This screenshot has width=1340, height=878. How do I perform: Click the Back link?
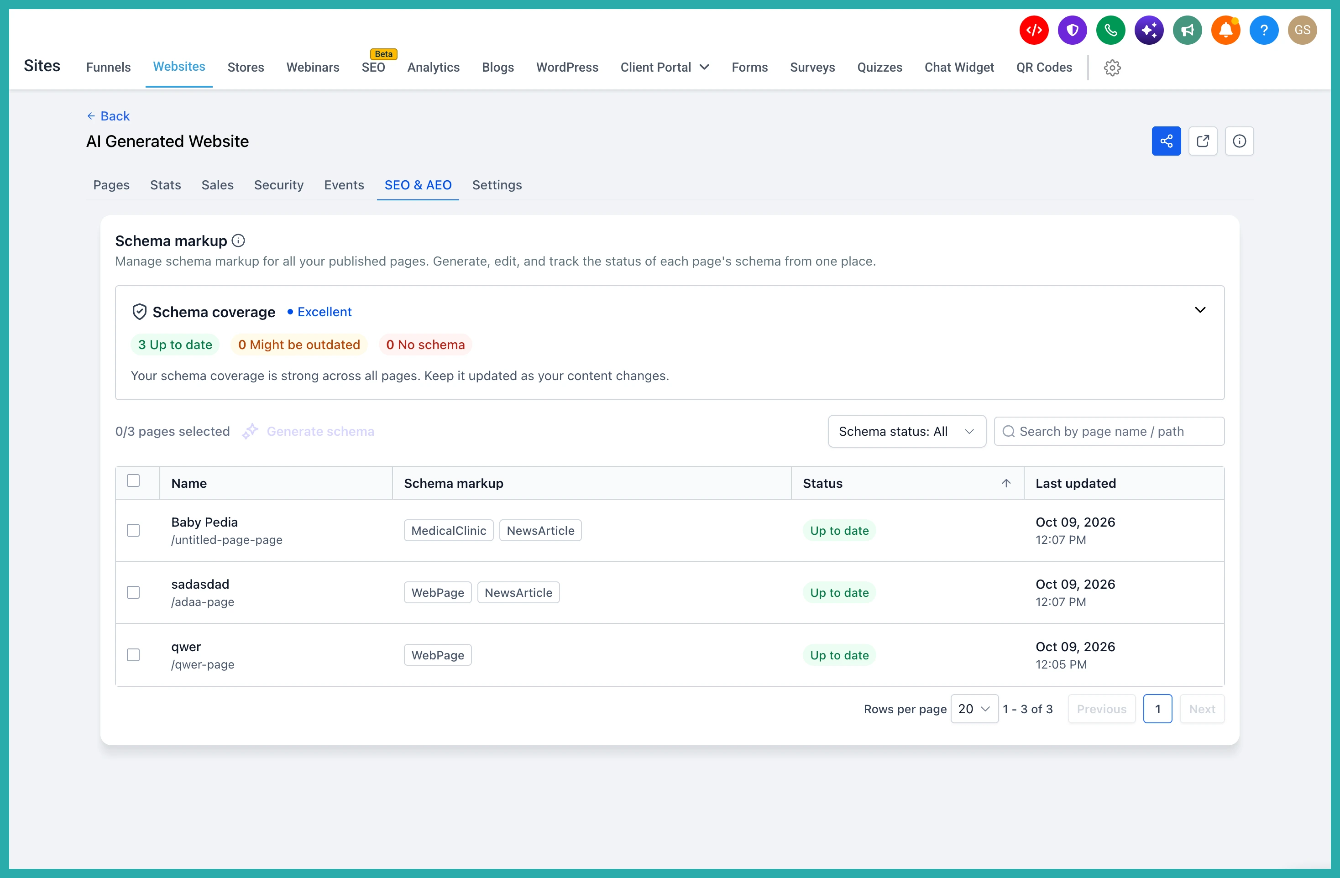coord(108,116)
